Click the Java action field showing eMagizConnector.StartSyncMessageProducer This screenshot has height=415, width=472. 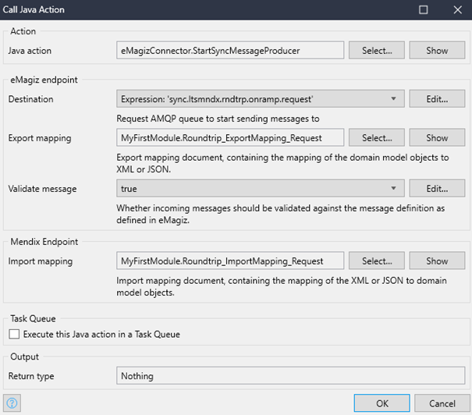click(x=230, y=50)
